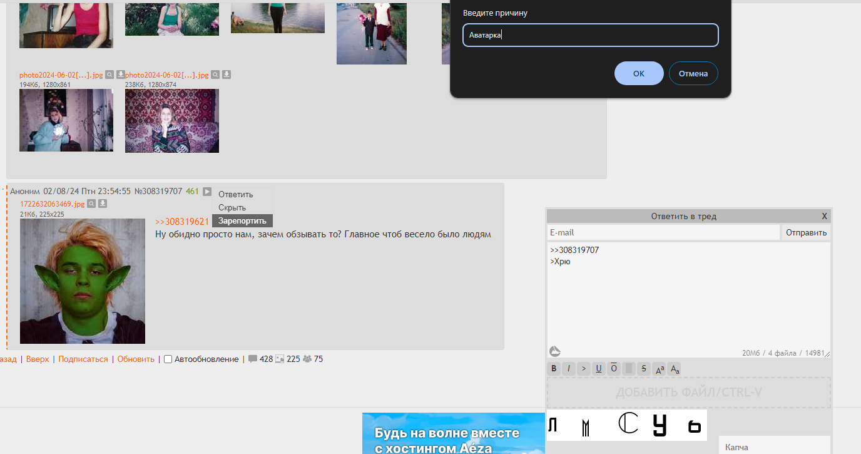
Task: Send the reply with Отправить
Action: pos(807,232)
